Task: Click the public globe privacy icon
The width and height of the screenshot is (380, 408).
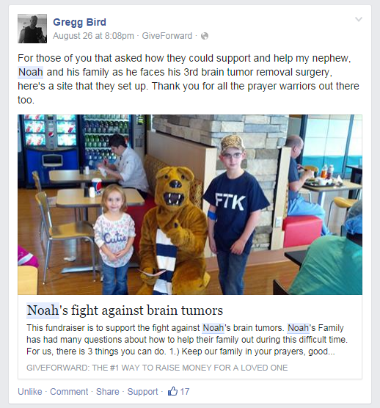Action: [x=205, y=36]
